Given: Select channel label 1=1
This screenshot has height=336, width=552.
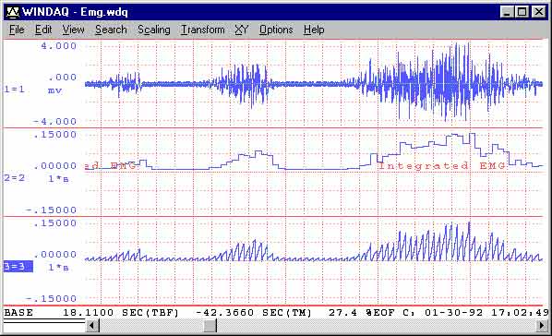Looking at the screenshot, I should 15,90.
